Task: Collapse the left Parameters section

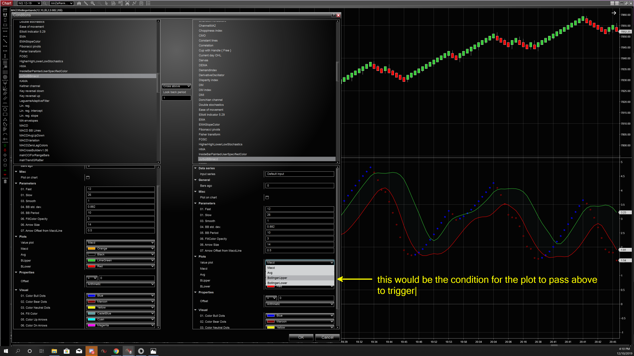Action: pos(16,183)
